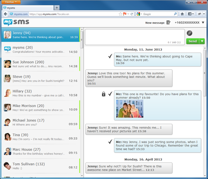Click the browser back arrow button
Image resolution: width=208 pixels, height=179 pixels.
(5, 14)
